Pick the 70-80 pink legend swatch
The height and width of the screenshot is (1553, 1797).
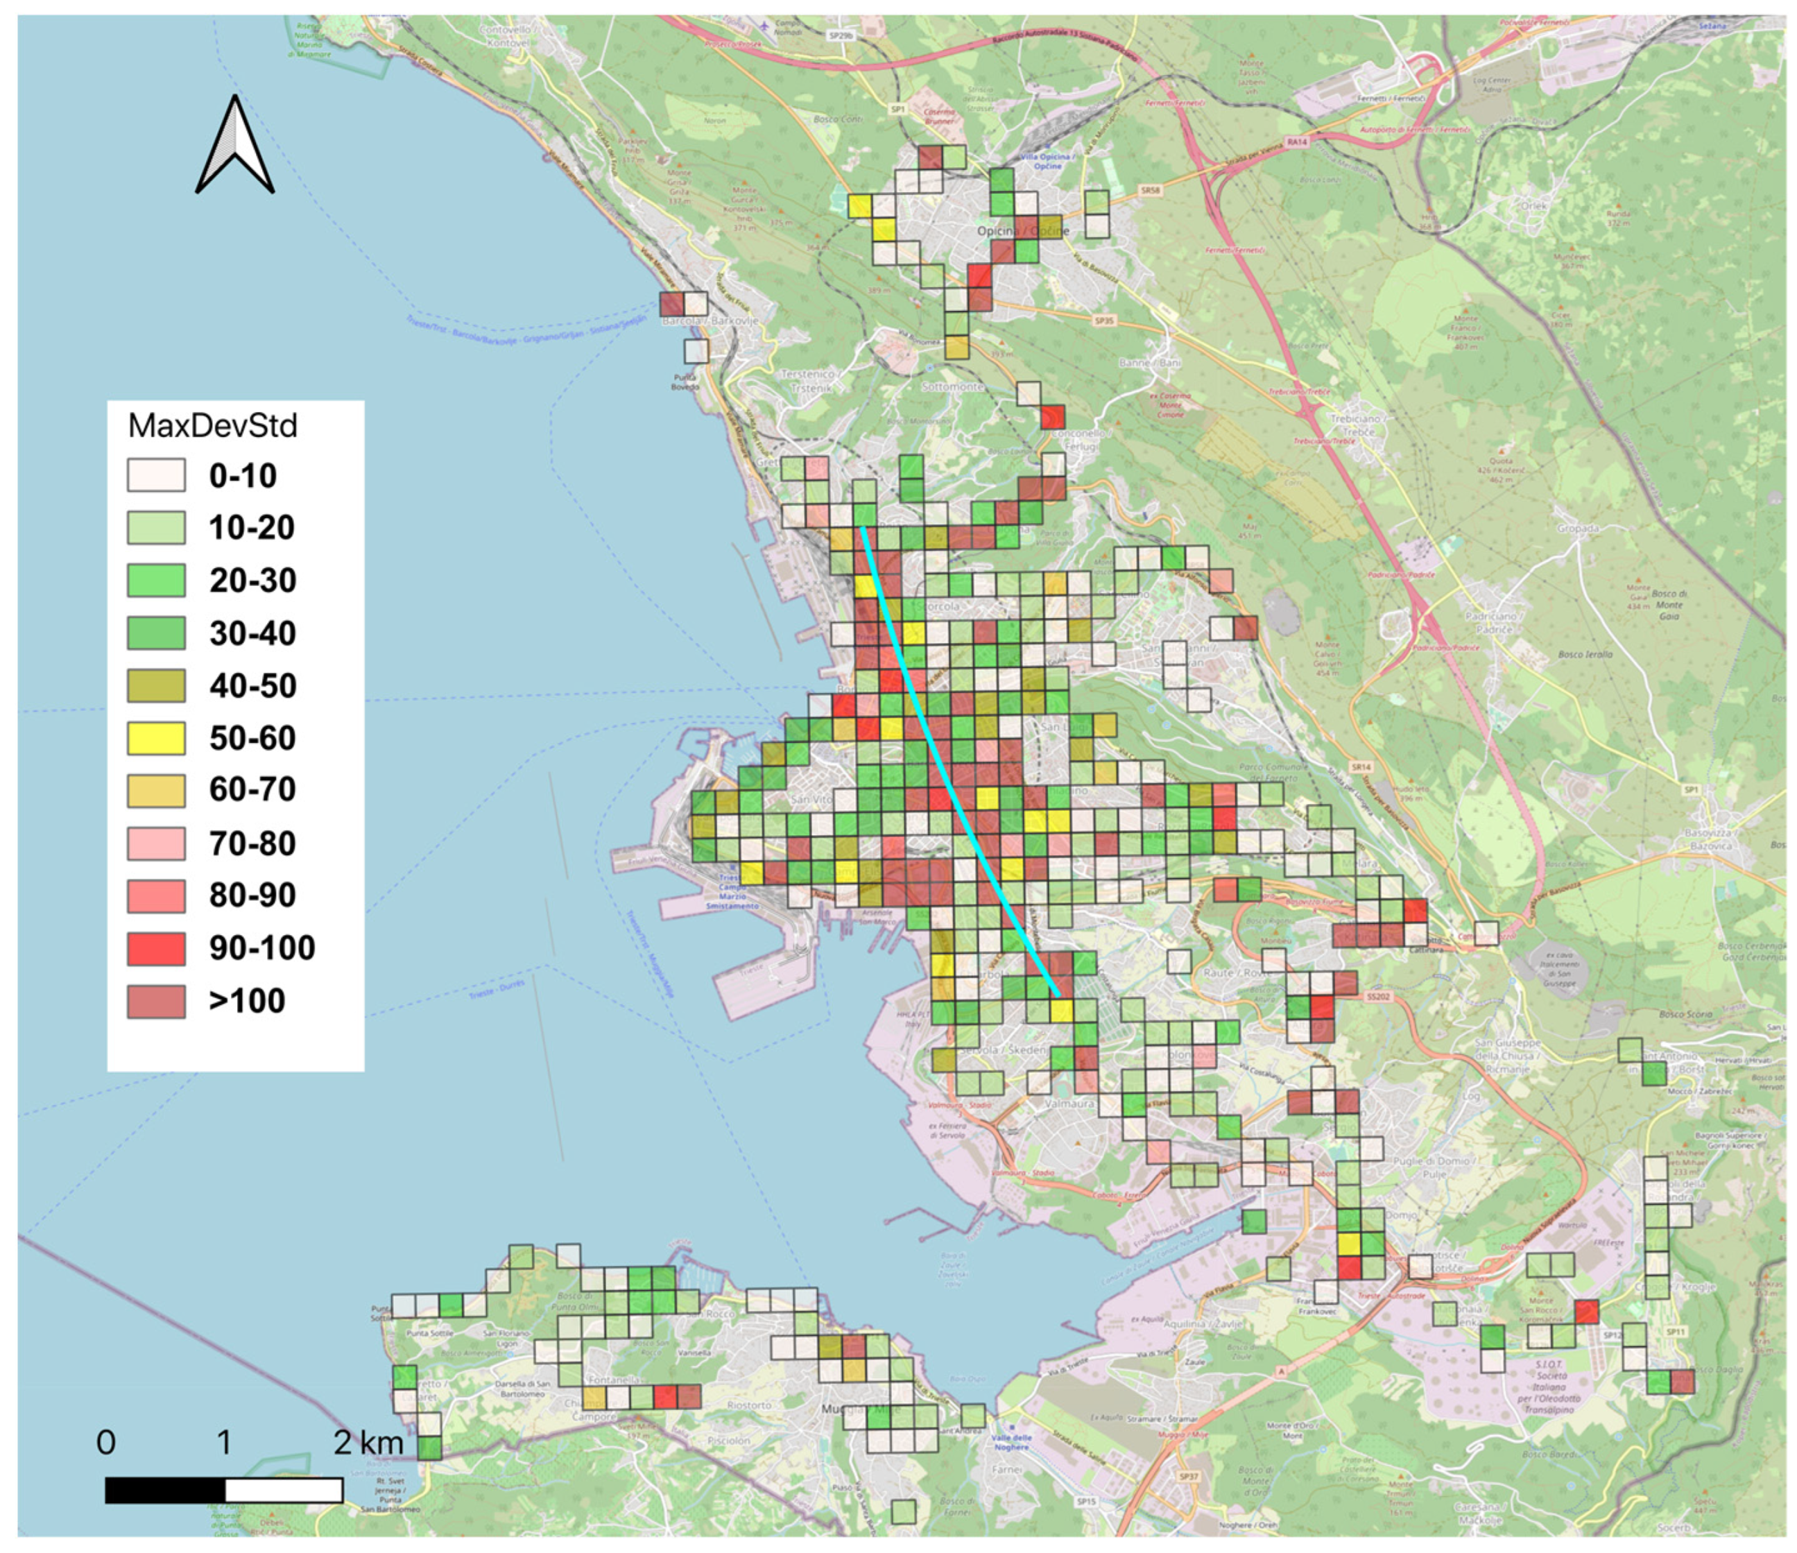(x=156, y=843)
